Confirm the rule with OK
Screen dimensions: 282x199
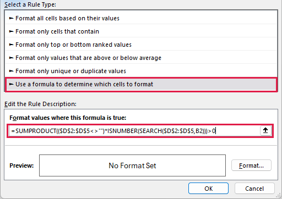[208, 189]
